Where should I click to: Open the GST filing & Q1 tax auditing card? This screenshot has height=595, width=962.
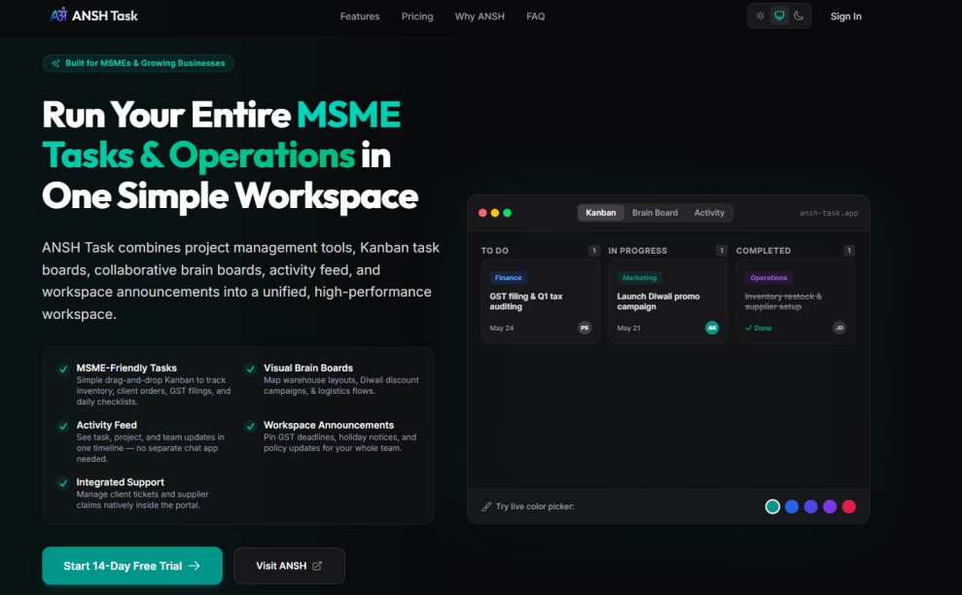click(x=541, y=300)
